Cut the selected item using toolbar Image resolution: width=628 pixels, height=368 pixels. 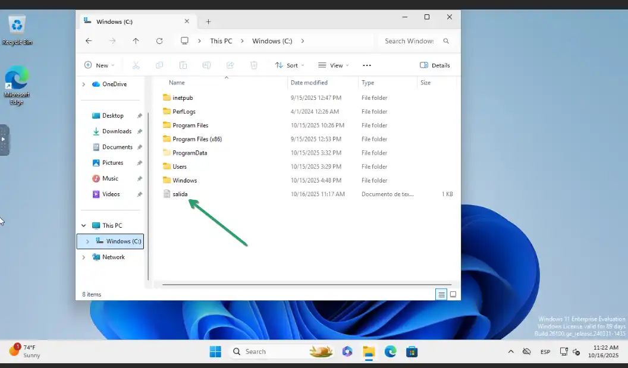pos(135,65)
